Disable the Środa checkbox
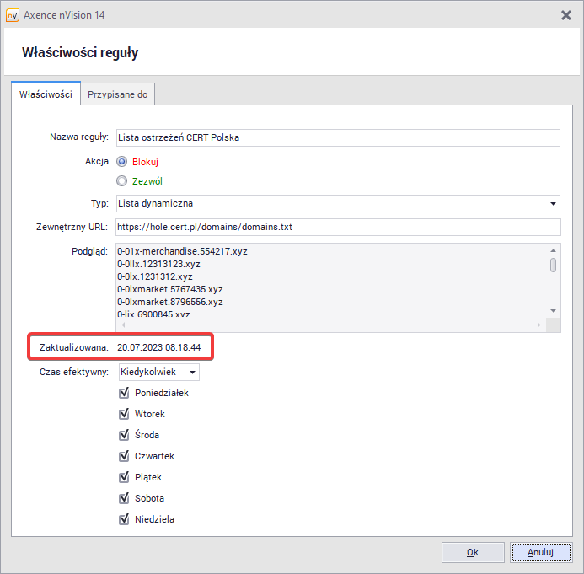Screen dimensions: 584x574 click(x=124, y=435)
